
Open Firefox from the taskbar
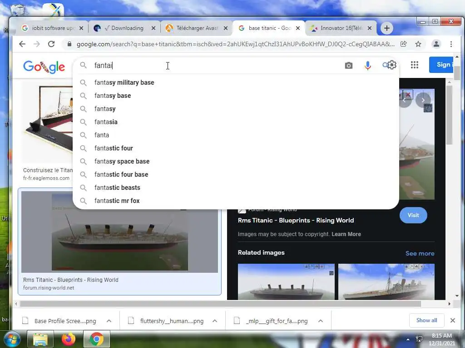tap(69, 339)
